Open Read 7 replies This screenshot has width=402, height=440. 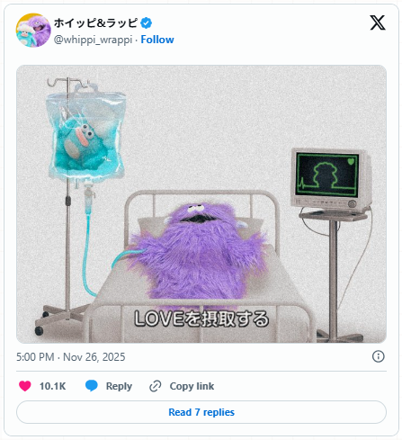(x=201, y=412)
